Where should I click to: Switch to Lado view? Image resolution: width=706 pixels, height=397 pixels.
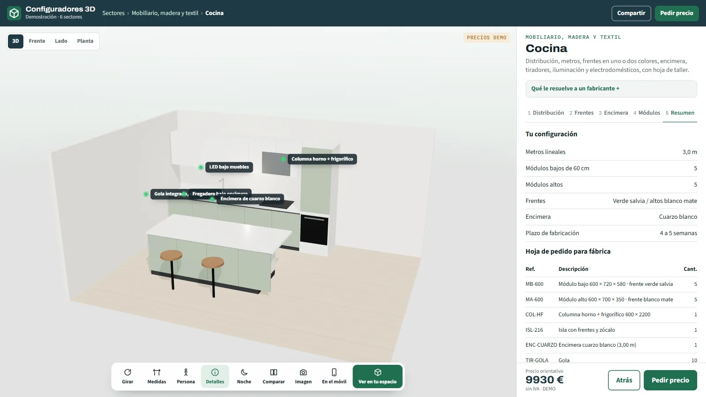(x=61, y=41)
